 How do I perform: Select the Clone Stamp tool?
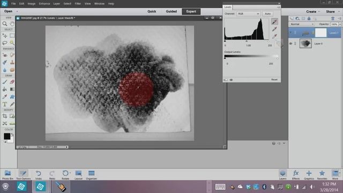[12, 62]
